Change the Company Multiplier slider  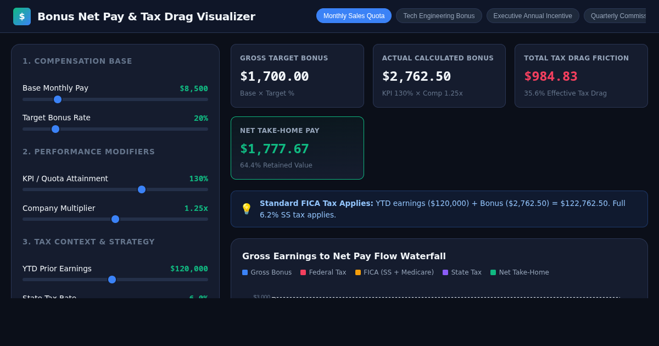tap(115, 219)
